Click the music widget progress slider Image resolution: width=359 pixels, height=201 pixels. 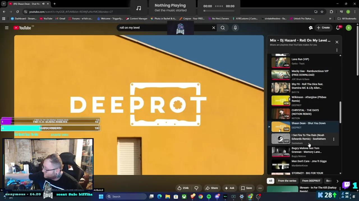pos(219,11)
